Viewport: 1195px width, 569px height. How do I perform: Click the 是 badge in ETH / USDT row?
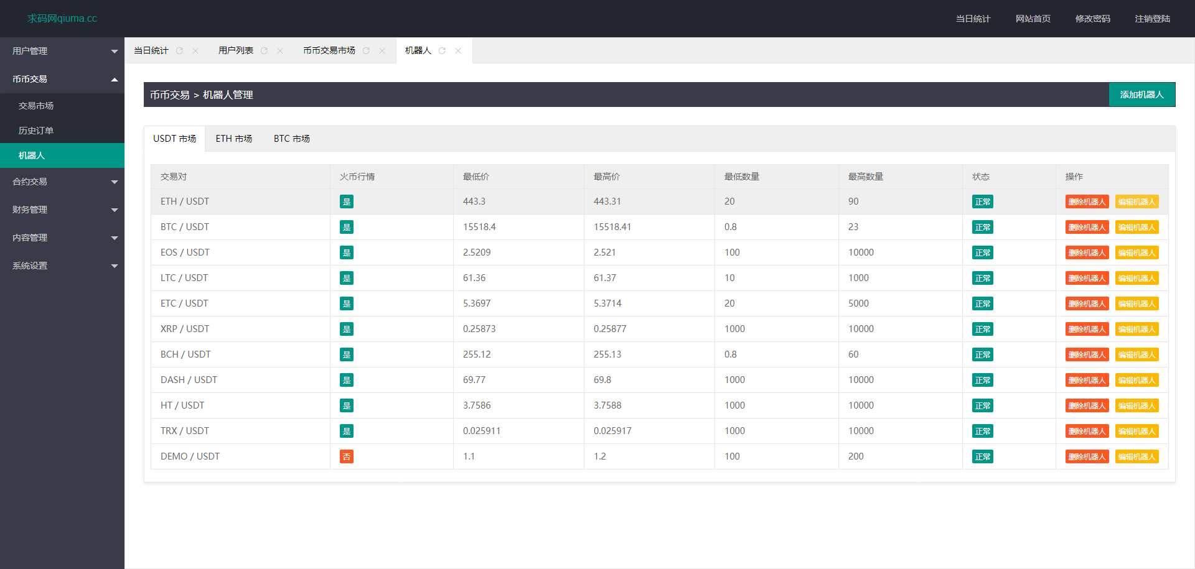347,201
